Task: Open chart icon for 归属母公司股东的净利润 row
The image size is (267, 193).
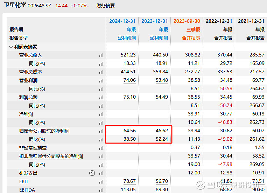Action: pyautogui.click(x=101, y=131)
